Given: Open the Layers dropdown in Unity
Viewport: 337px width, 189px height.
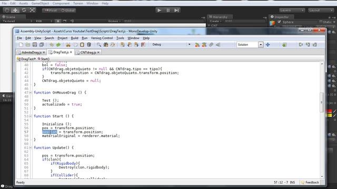Looking at the screenshot, I should (292, 10).
